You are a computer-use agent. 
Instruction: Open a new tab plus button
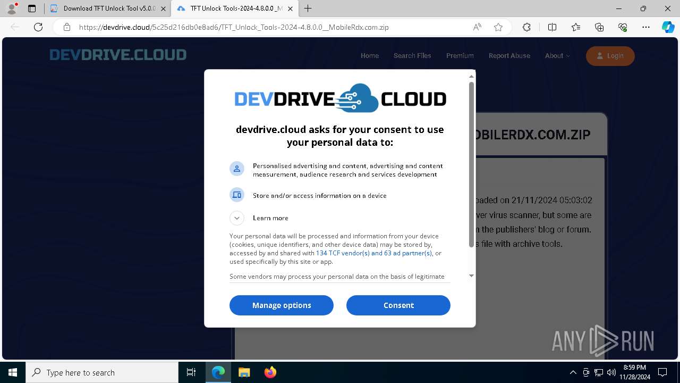coord(308,9)
